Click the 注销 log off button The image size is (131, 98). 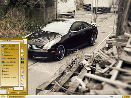(12, 93)
